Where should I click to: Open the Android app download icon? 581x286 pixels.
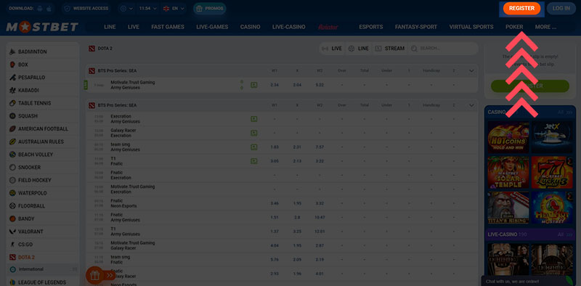tap(40, 9)
